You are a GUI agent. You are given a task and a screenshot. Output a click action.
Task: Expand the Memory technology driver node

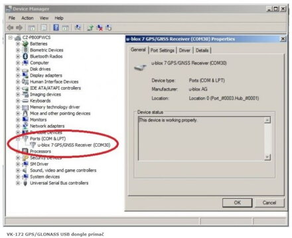pos(18,107)
